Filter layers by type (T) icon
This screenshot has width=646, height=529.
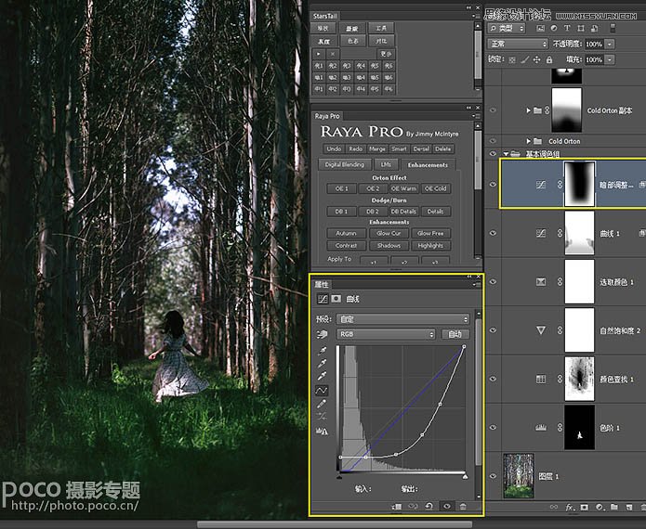[x=567, y=28]
